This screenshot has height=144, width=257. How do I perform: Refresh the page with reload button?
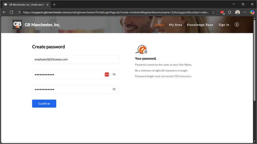pyautogui.click(x=11, y=12)
